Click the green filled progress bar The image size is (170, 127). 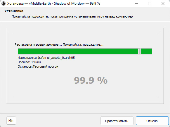[78, 51]
